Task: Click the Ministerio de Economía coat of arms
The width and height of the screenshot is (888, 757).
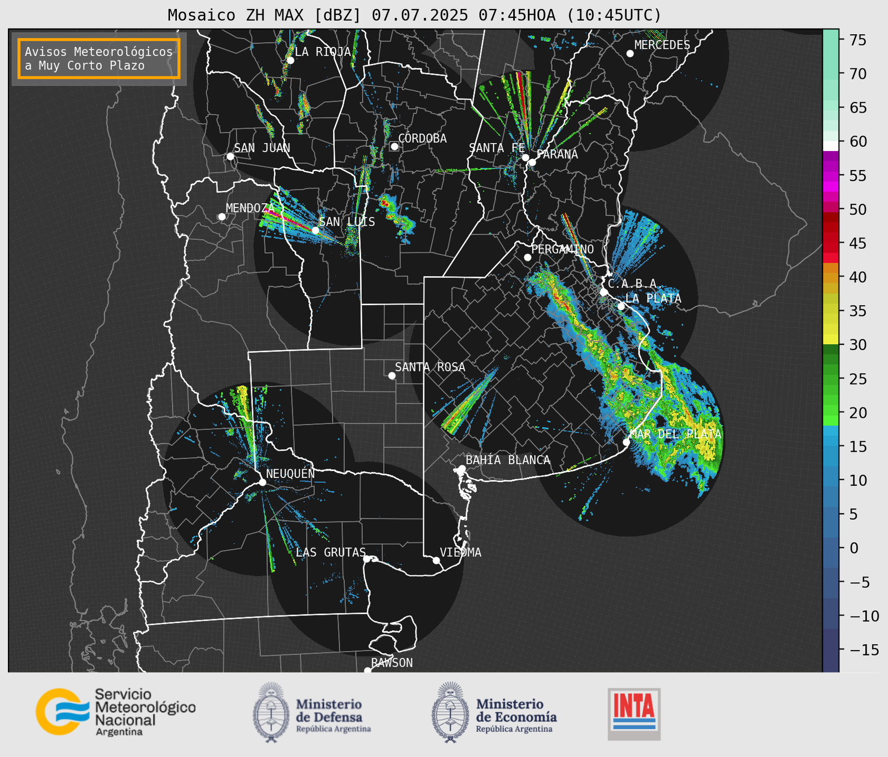Action: tap(451, 713)
